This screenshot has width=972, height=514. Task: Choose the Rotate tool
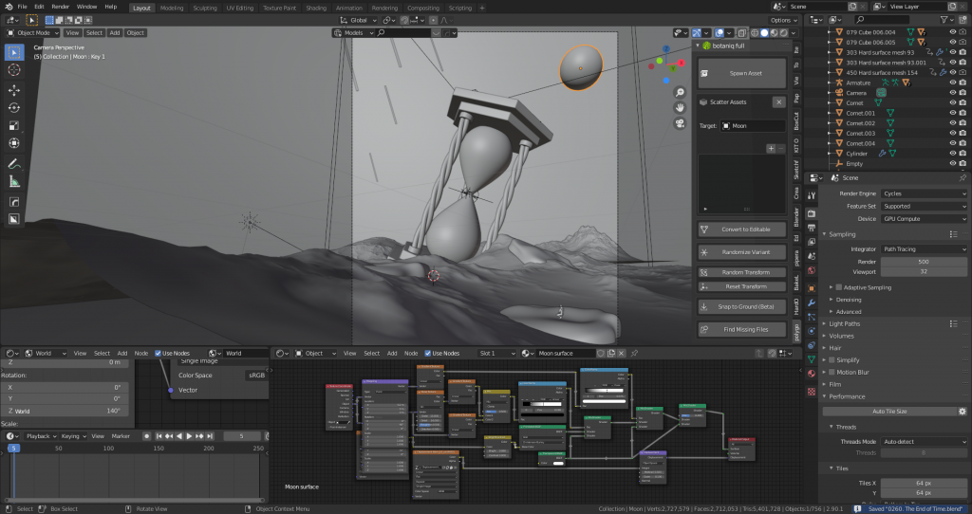point(14,108)
